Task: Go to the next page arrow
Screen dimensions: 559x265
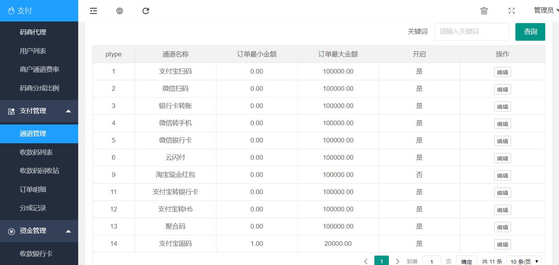Action: [x=398, y=261]
